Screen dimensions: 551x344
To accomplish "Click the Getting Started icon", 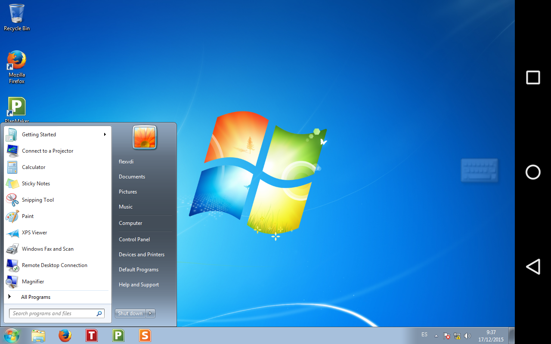I will coord(12,135).
